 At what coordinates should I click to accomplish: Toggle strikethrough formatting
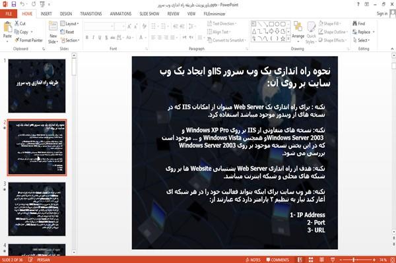[x=113, y=38]
